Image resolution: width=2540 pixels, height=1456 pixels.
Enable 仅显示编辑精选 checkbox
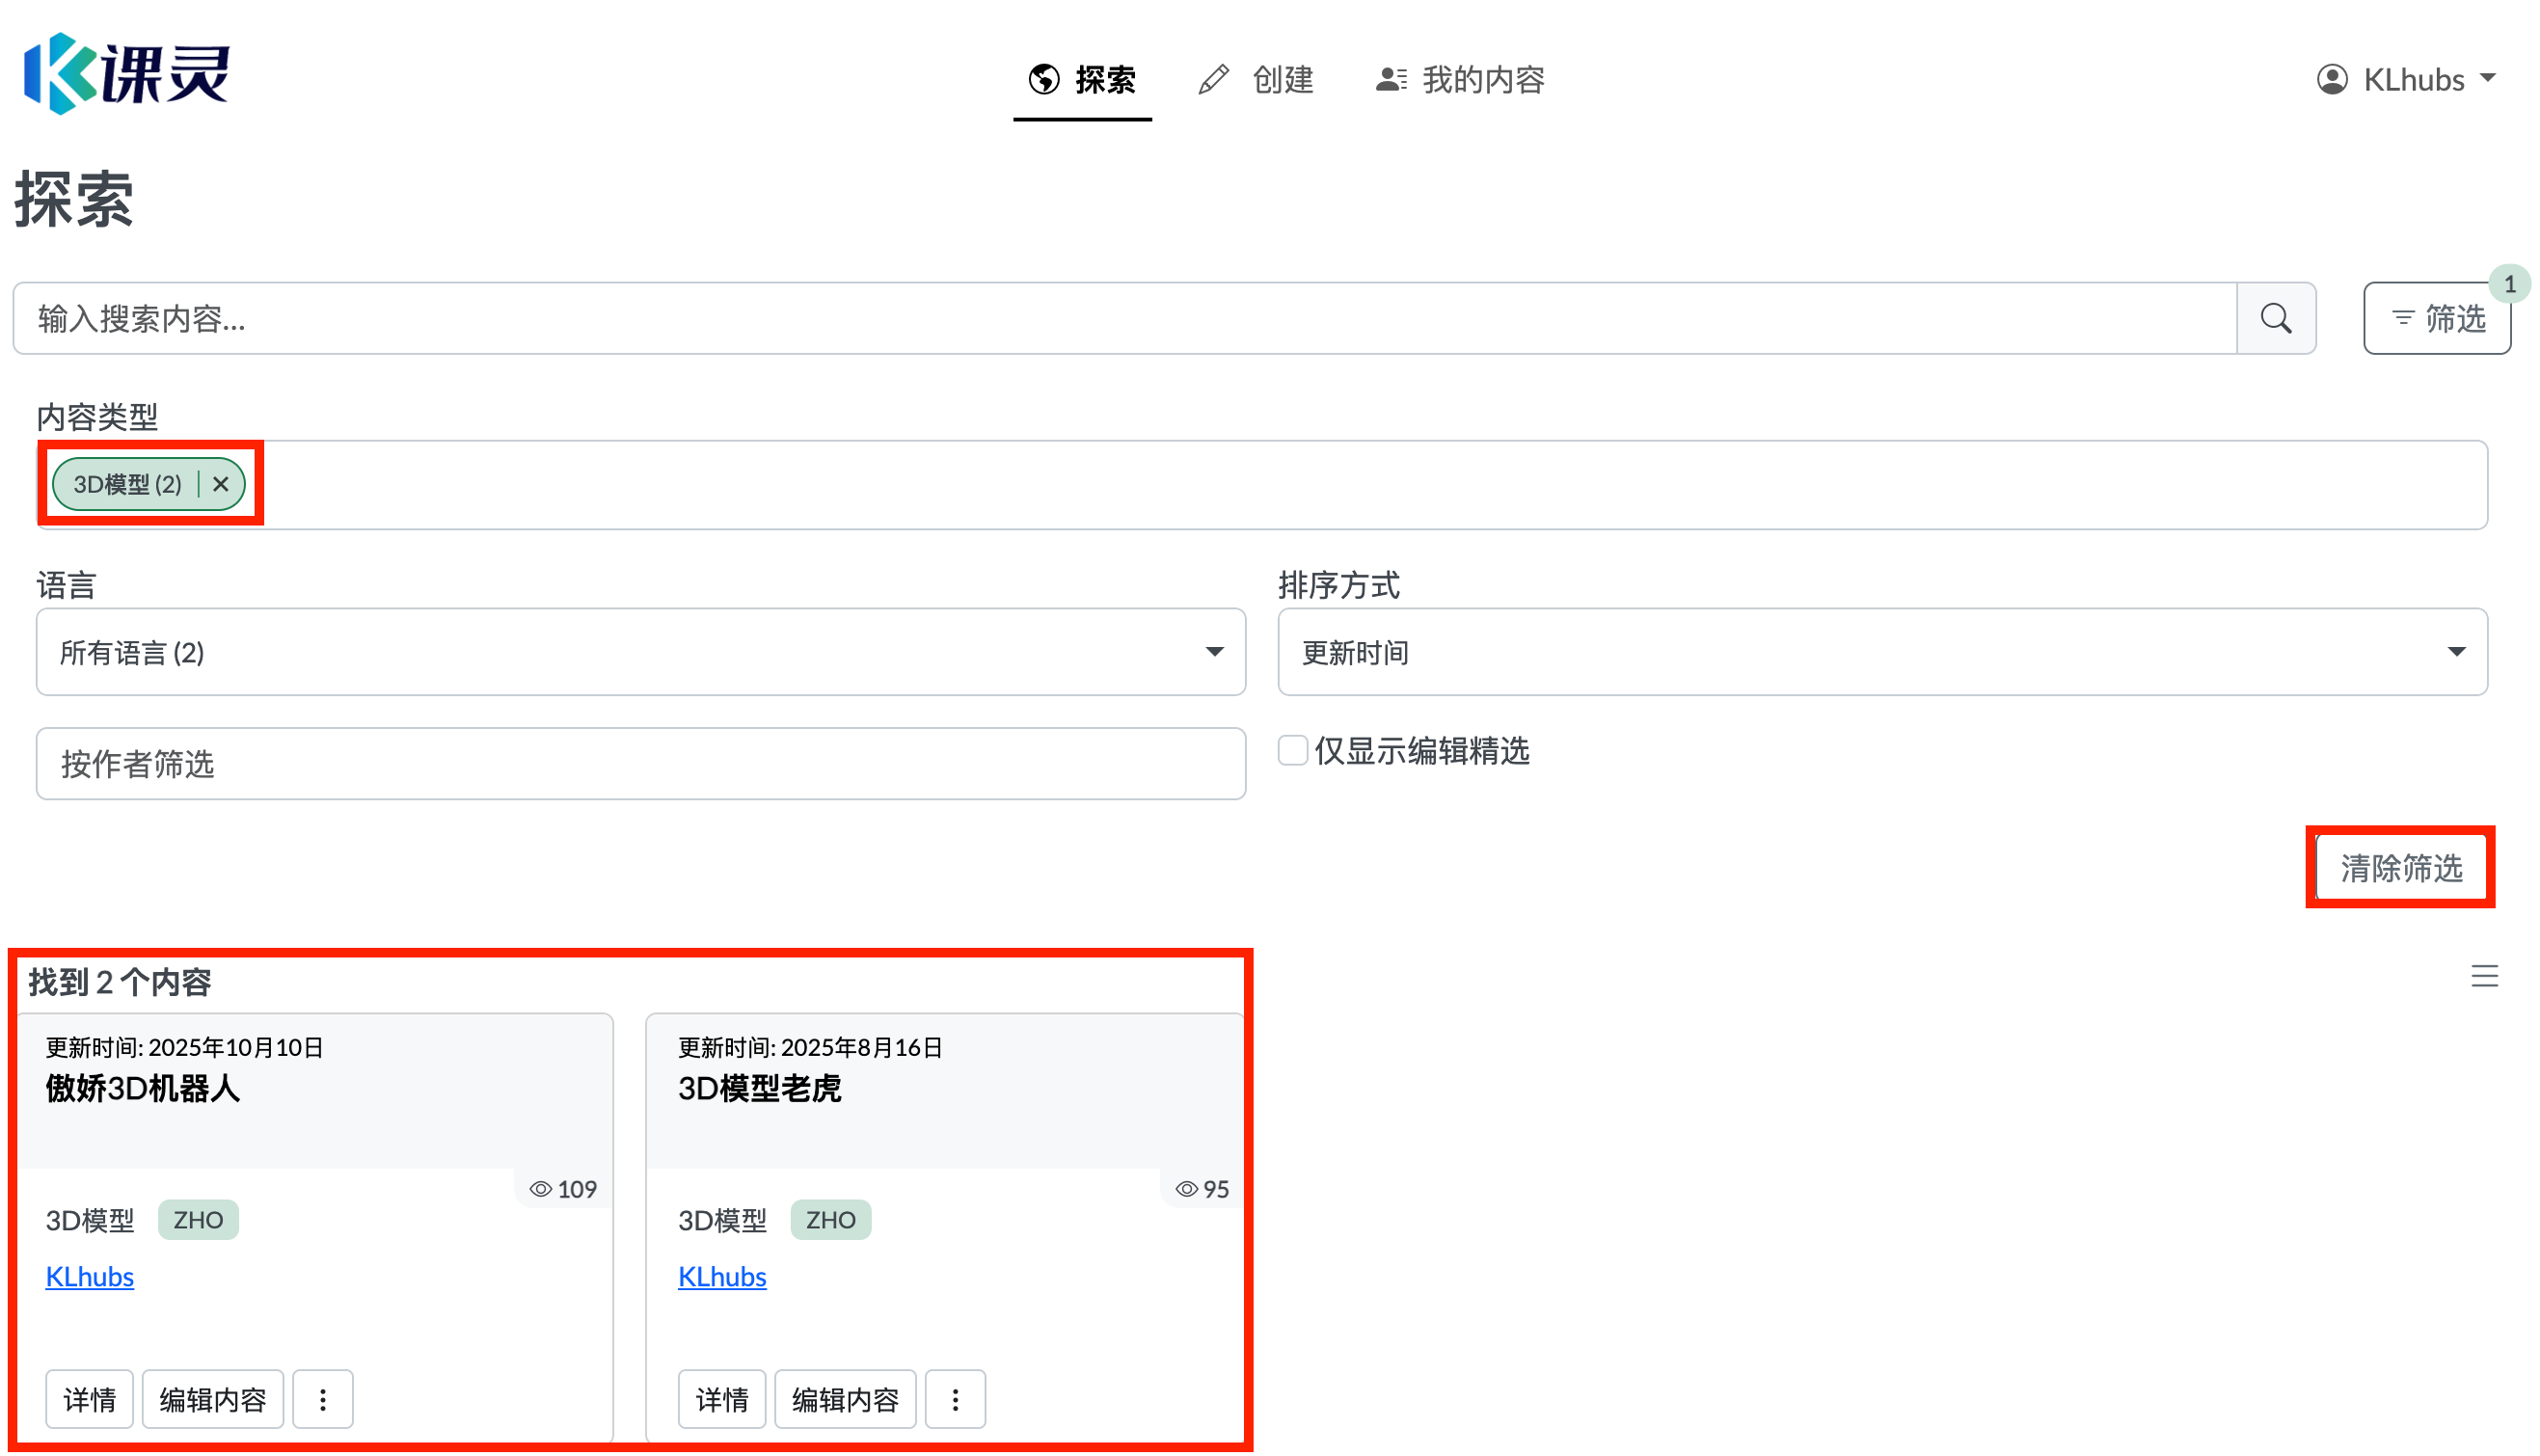click(x=1292, y=750)
